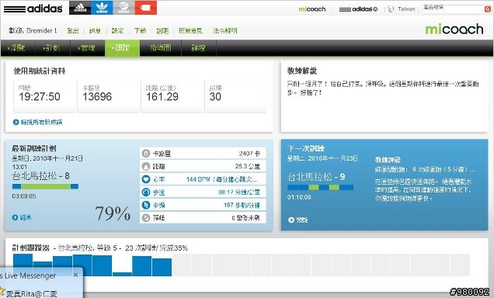Open the gray adidas globe brand icon
The image size is (494, 298).
124,8
